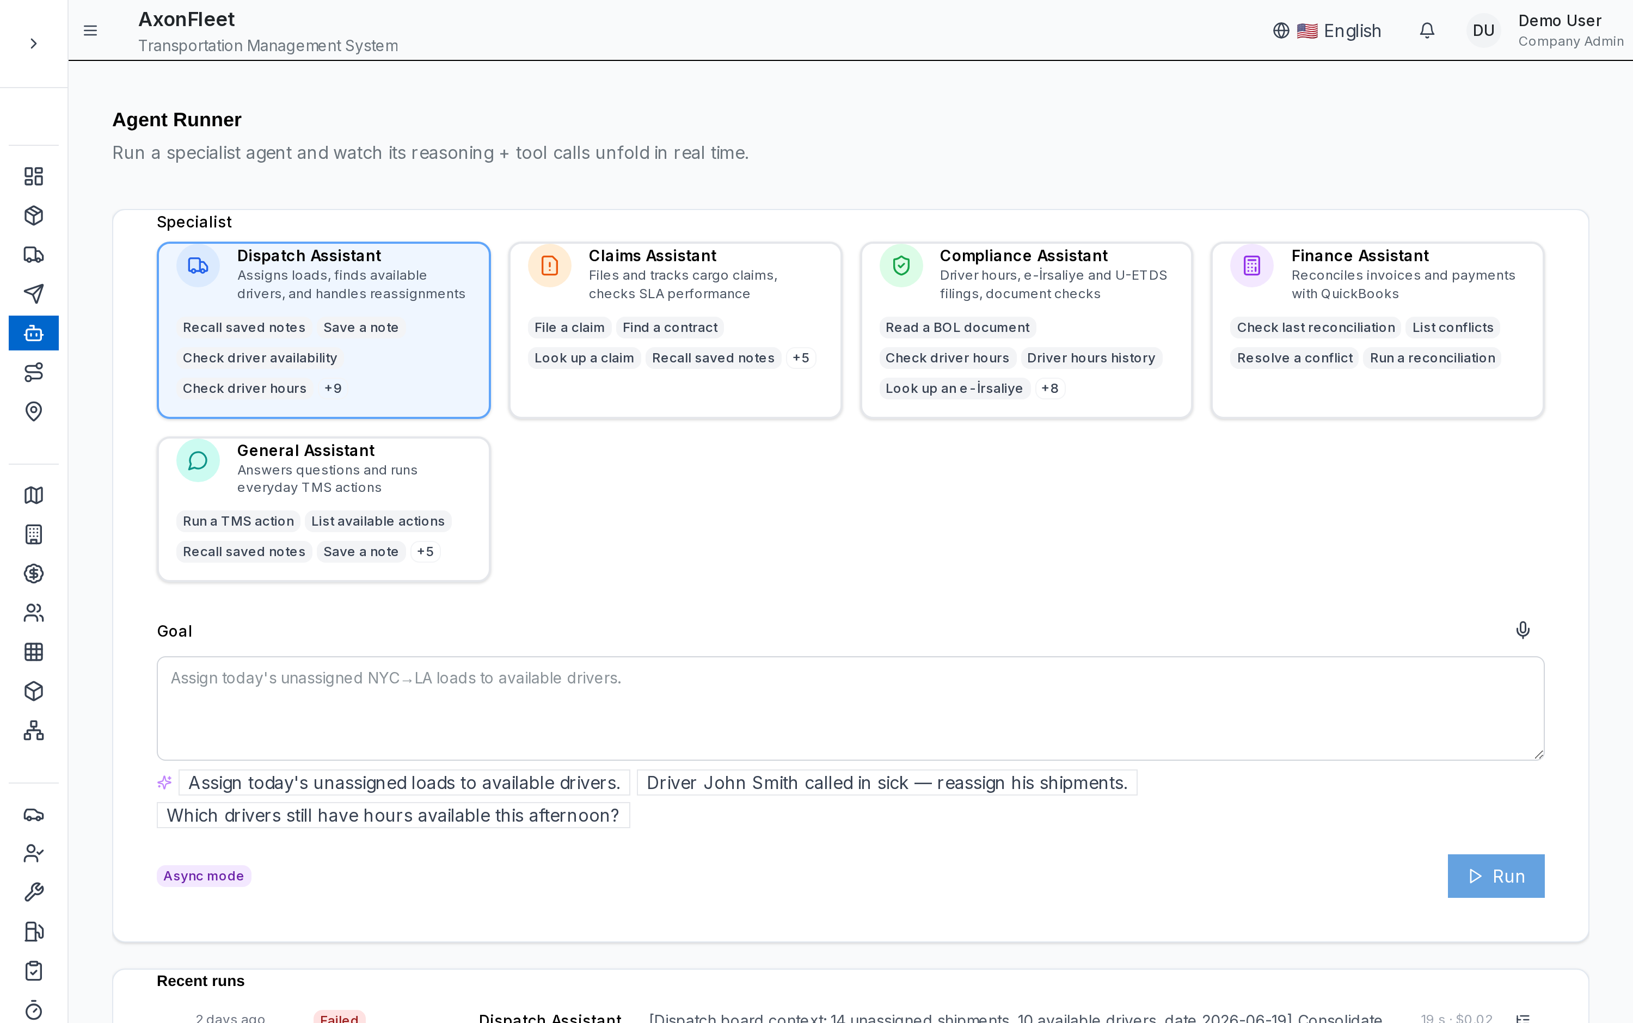This screenshot has height=1023, width=1633.
Task: Click the Check driver availability tag
Action: click(260, 358)
